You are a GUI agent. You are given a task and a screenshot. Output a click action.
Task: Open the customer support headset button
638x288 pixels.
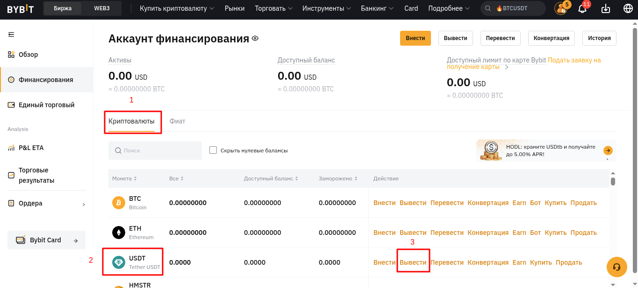click(x=616, y=267)
